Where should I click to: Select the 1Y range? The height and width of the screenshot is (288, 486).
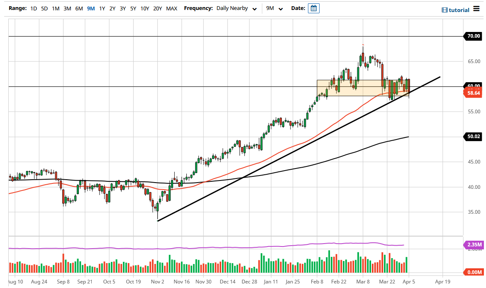102,8
